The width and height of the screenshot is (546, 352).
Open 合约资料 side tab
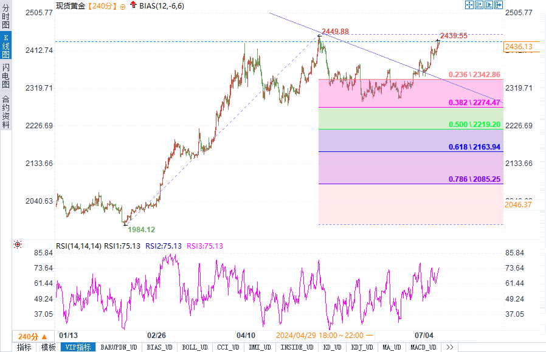(6, 111)
